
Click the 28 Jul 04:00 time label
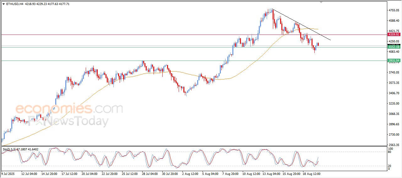[x=149, y=173]
